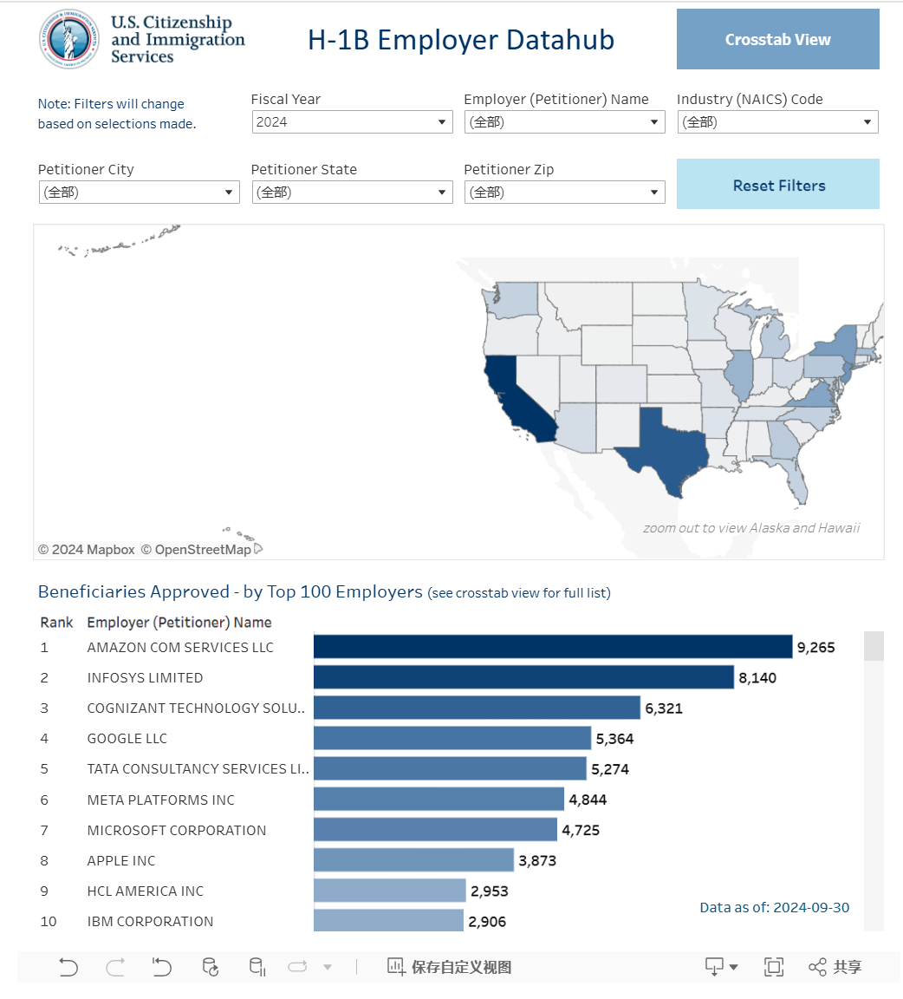The image size is (903, 999).
Task: Click the 3,873 value label
Action: 537,861
